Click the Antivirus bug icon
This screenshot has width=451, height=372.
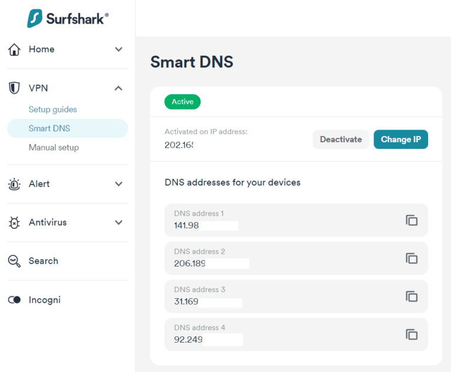point(15,223)
